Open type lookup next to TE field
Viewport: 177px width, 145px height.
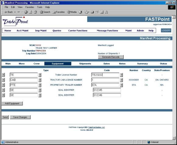[x=40, y=75]
